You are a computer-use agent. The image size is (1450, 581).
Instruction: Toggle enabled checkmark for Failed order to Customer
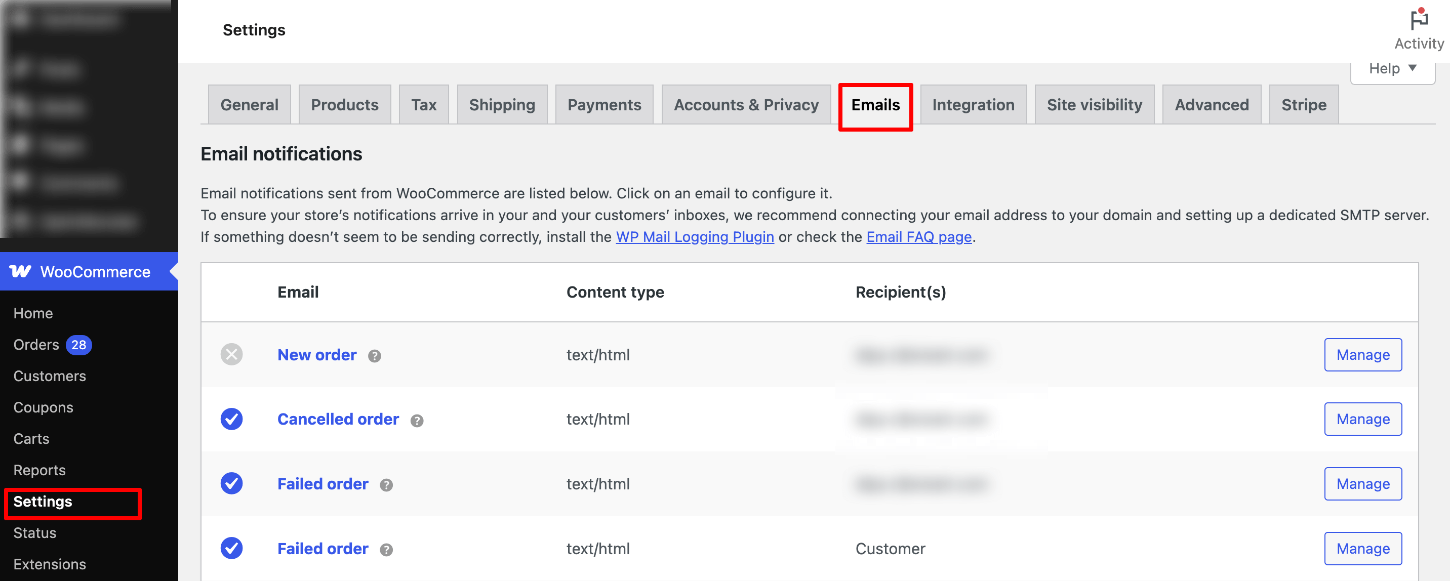(x=231, y=549)
